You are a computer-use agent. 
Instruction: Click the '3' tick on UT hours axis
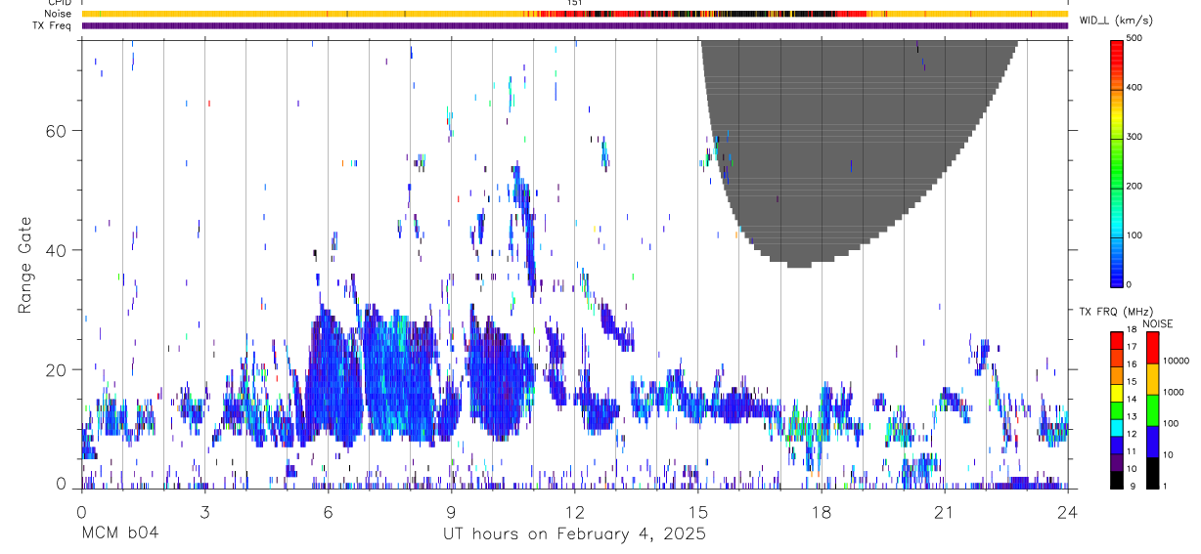point(204,511)
